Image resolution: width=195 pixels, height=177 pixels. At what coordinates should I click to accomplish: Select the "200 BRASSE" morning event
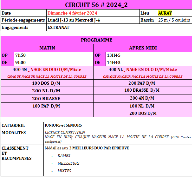click(46, 99)
